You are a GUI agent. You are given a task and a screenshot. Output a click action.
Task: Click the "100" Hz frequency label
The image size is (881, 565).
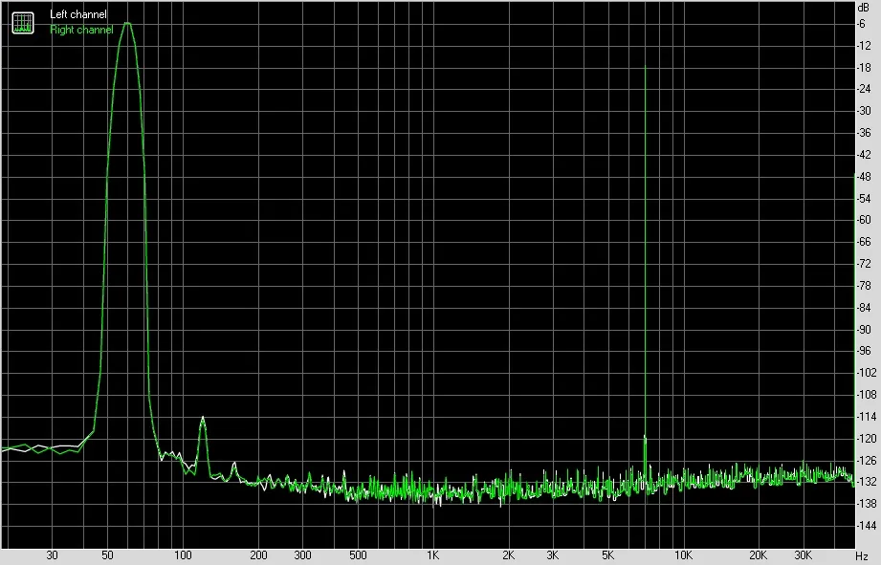tap(183, 555)
